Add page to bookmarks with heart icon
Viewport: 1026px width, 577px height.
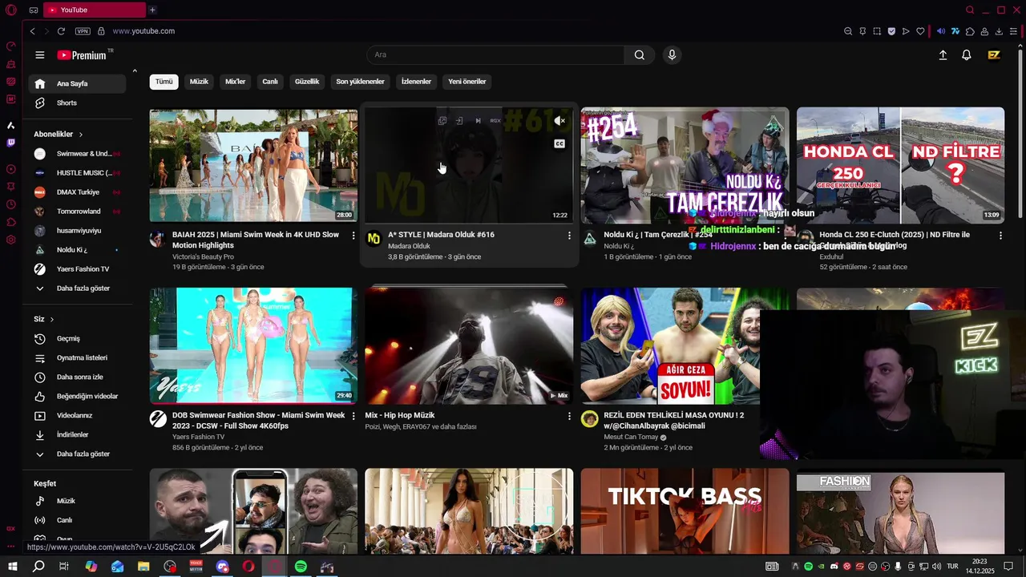click(x=920, y=31)
